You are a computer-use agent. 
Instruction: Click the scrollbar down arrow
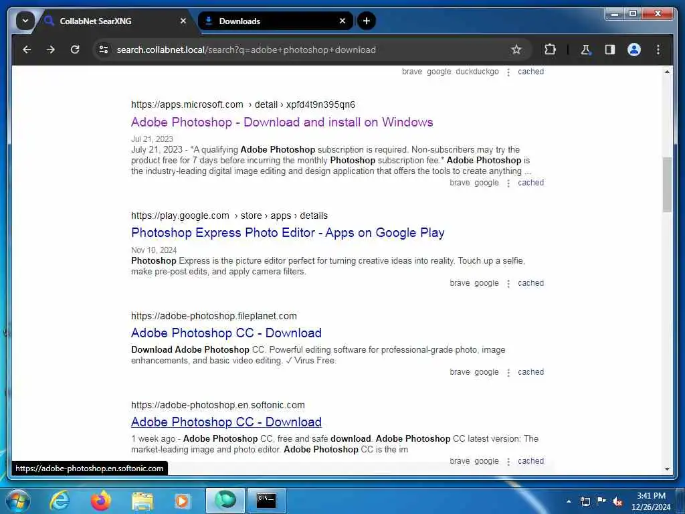point(667,469)
